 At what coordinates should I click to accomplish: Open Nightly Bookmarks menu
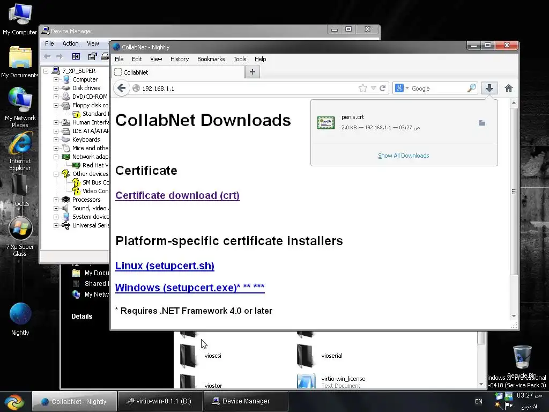[211, 59]
